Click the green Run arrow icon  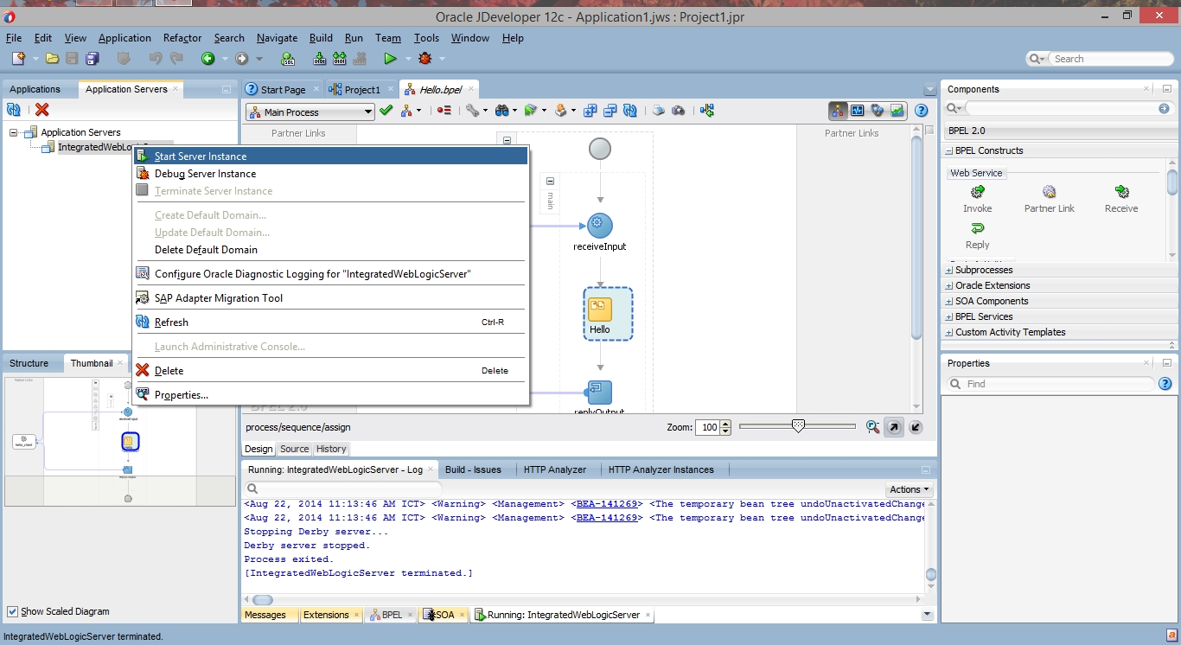coord(390,59)
